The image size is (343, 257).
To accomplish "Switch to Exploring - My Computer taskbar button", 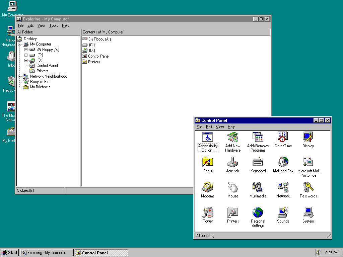I will point(47,253).
